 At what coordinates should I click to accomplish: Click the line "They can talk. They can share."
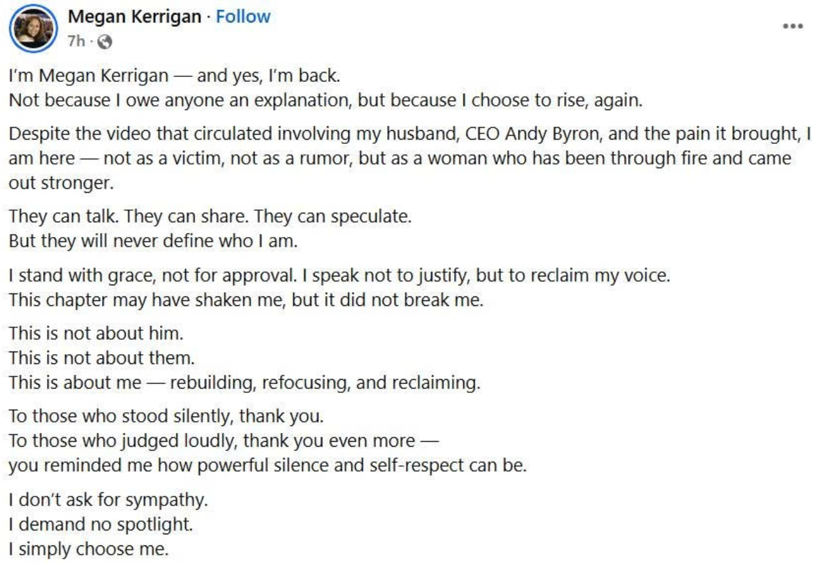[x=211, y=216]
